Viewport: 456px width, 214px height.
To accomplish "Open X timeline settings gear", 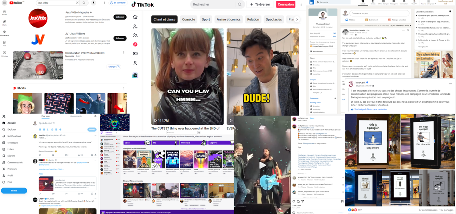I will (95, 116).
